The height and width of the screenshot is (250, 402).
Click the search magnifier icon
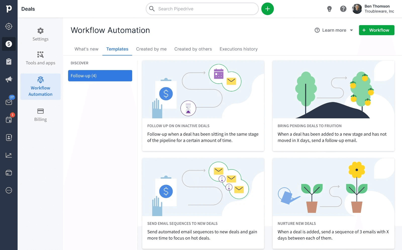pyautogui.click(x=152, y=9)
